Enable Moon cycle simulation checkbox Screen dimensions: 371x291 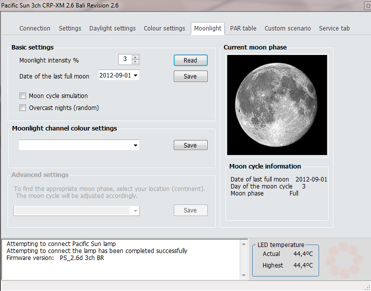pyautogui.click(x=22, y=96)
